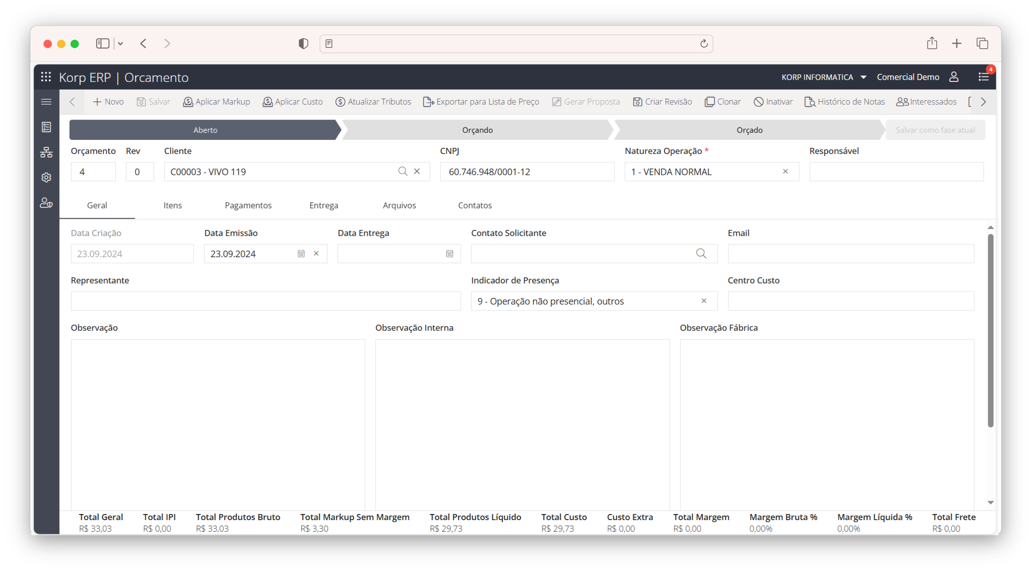Open the Pagamentos tab

point(248,205)
